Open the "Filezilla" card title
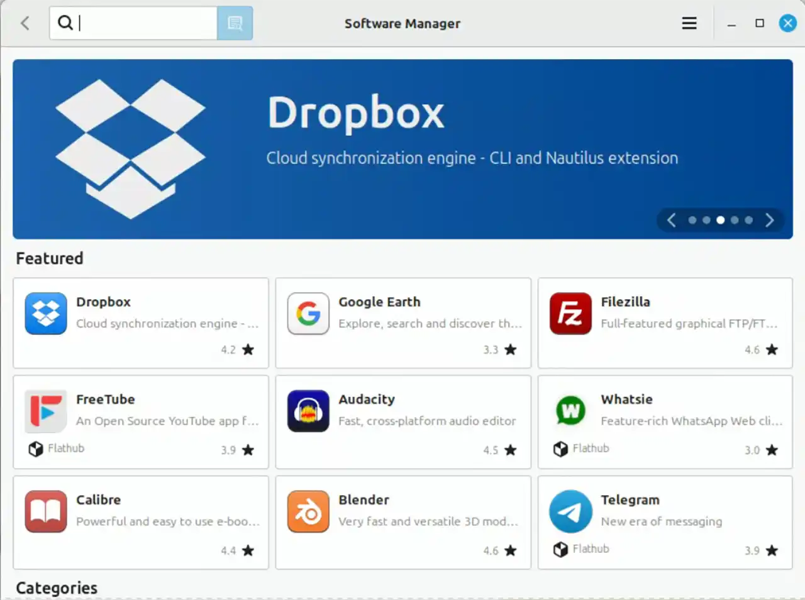The image size is (805, 600). [x=625, y=302]
